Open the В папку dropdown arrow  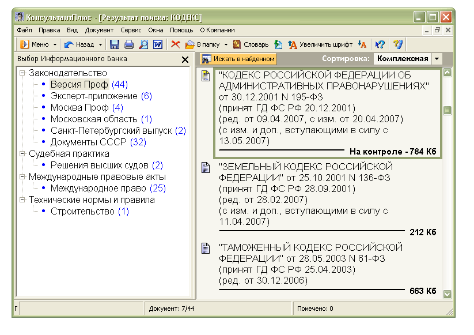coord(226,44)
